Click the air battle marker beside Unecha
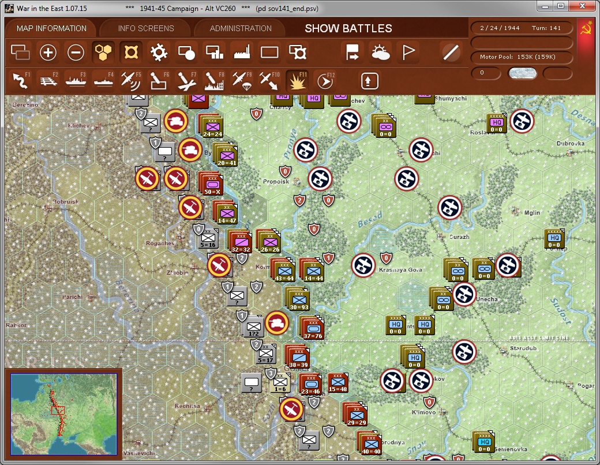Screen dimensions: 600x465 pos(464,294)
